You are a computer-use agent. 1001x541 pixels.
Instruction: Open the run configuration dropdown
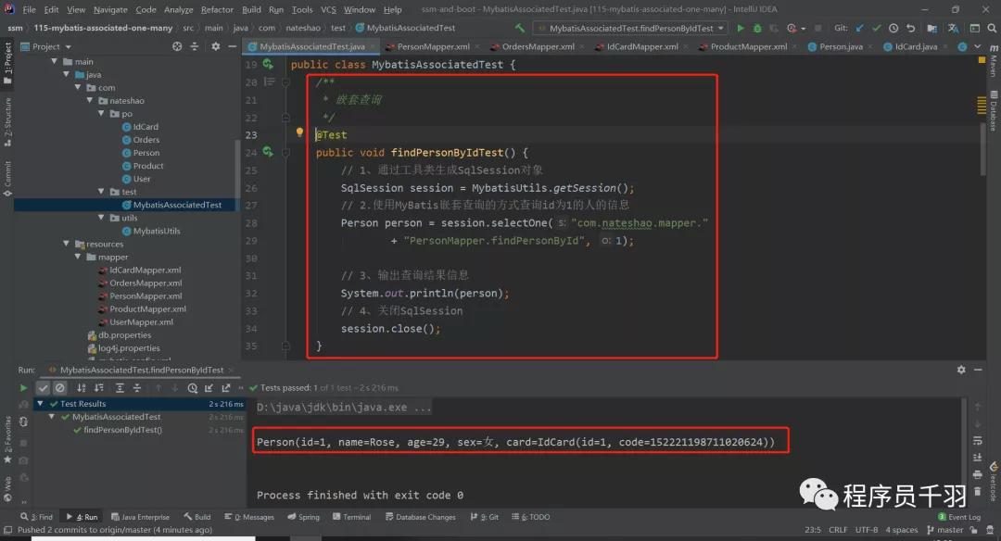(631, 28)
